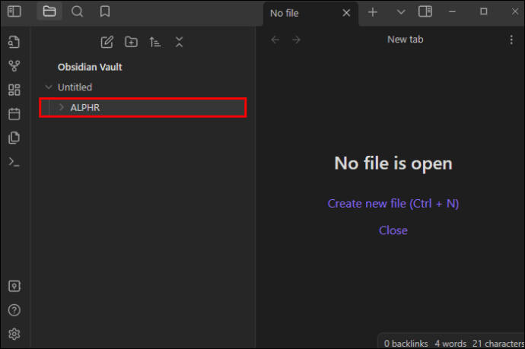525x349 pixels.
Task: Open the vertical three-dot more options menu
Action: pos(511,40)
